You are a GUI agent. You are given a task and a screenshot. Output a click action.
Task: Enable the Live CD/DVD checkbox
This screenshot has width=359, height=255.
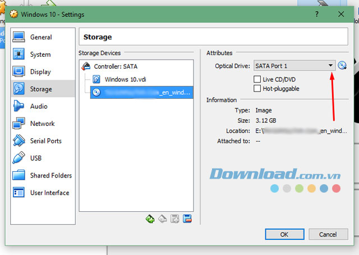click(x=257, y=79)
